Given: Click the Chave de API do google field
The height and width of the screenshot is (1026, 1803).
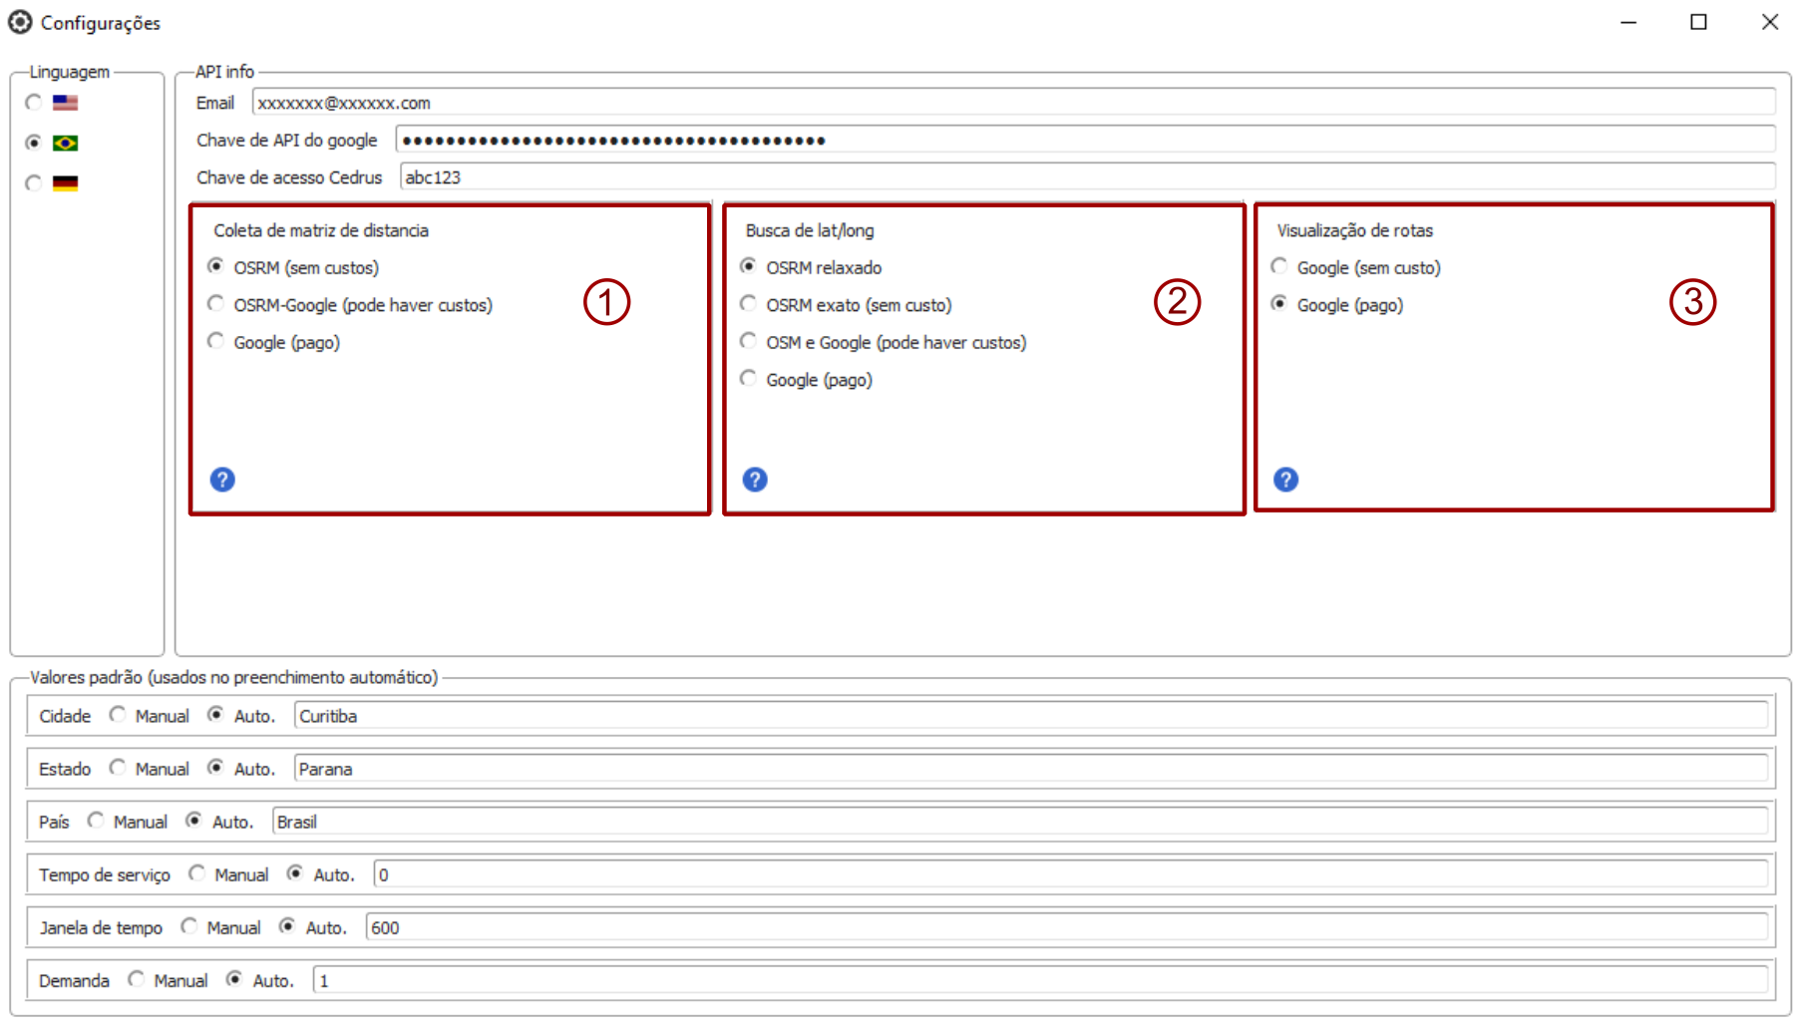Looking at the screenshot, I should (1085, 140).
